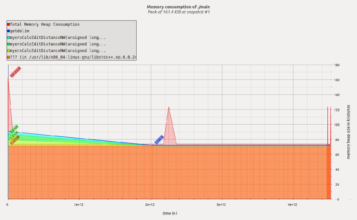This screenshot has width=357, height=220.
Task: Click the large orange libstdc++ area in chart
Action: click(x=169, y=173)
